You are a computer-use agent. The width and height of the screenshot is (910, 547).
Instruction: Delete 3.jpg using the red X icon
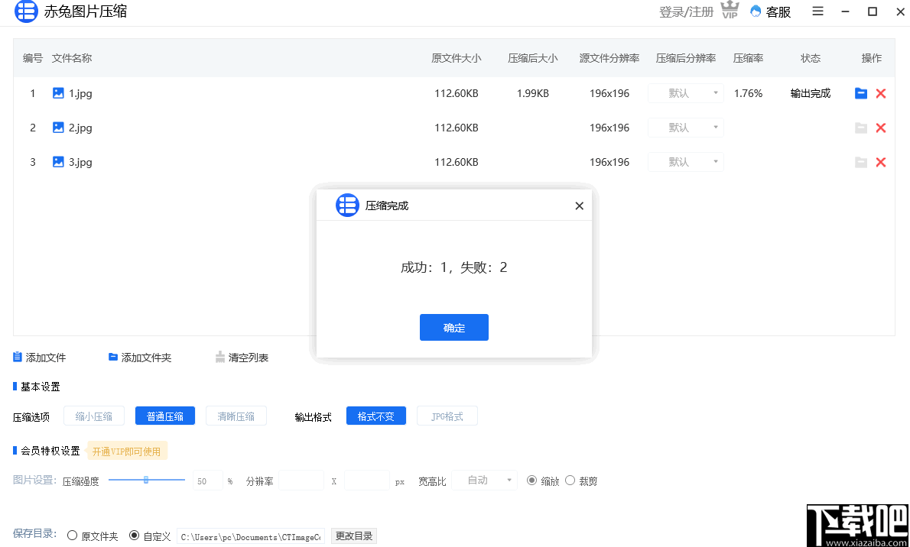click(881, 162)
